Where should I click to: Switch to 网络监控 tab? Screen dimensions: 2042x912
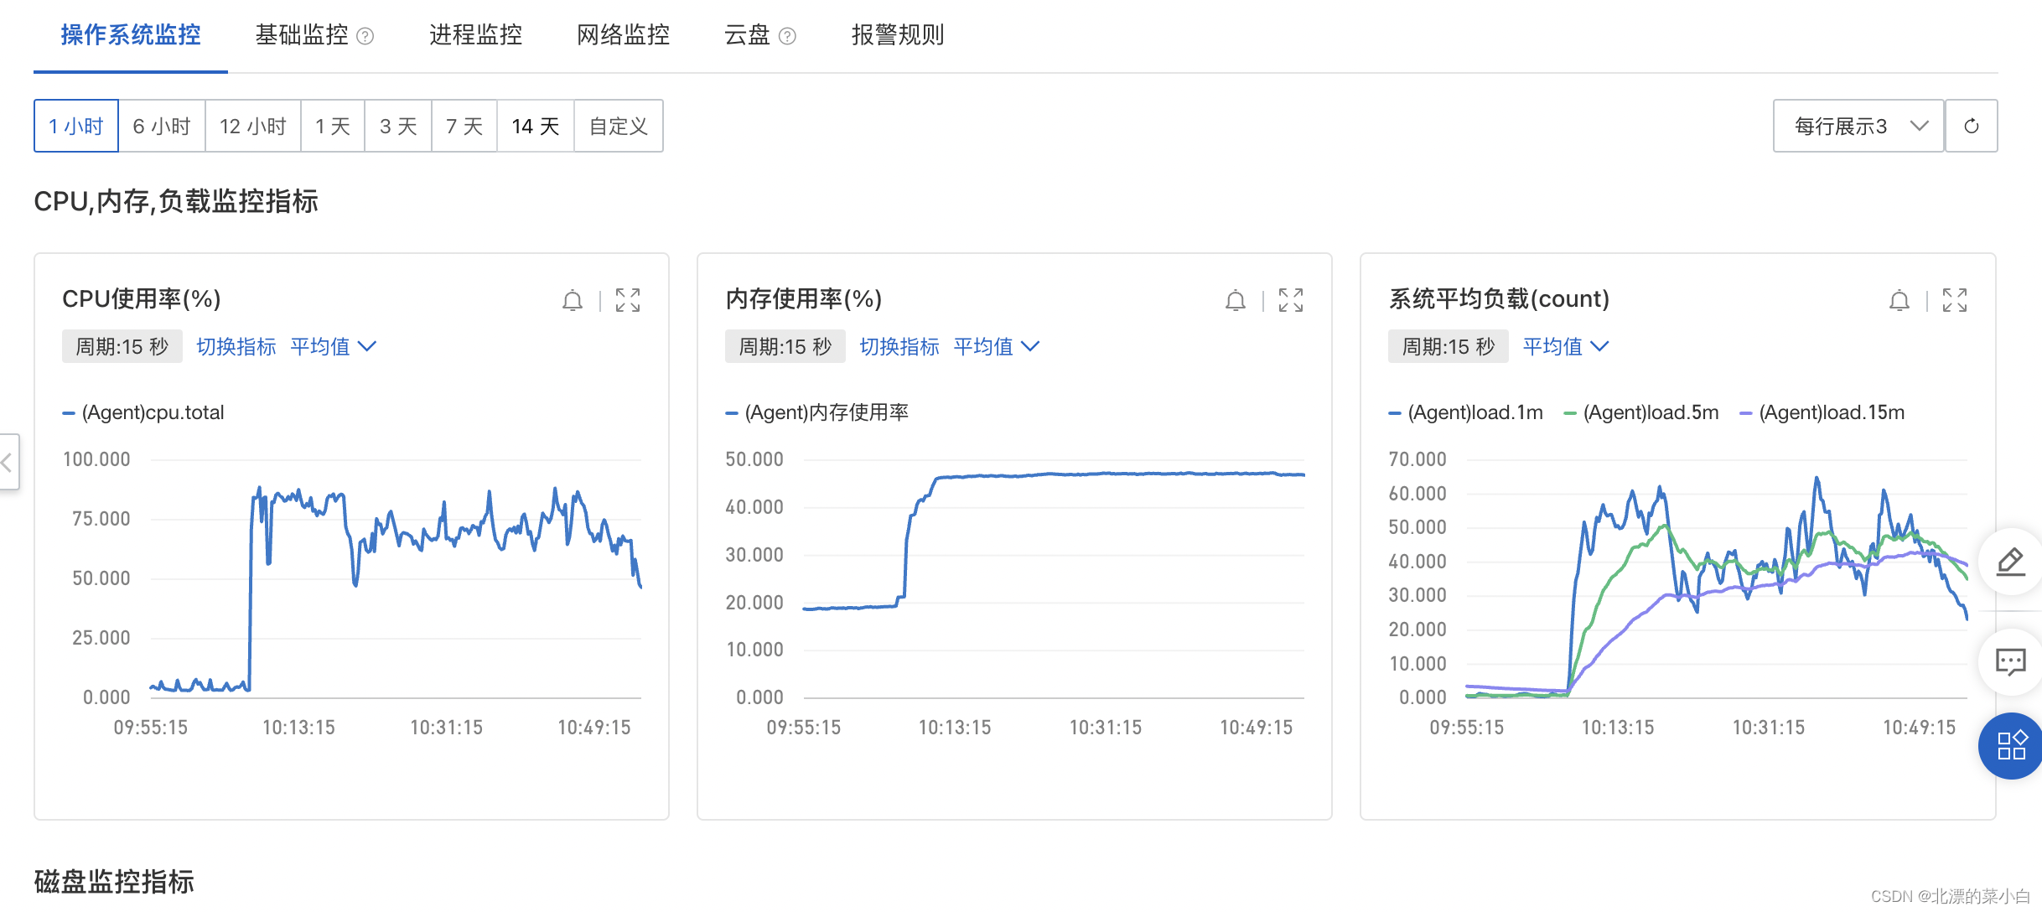(x=624, y=35)
